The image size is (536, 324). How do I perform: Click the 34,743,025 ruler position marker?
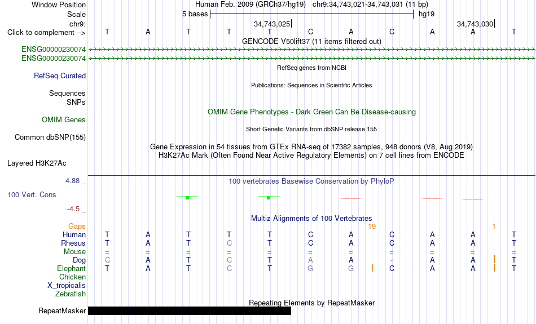[273, 24]
